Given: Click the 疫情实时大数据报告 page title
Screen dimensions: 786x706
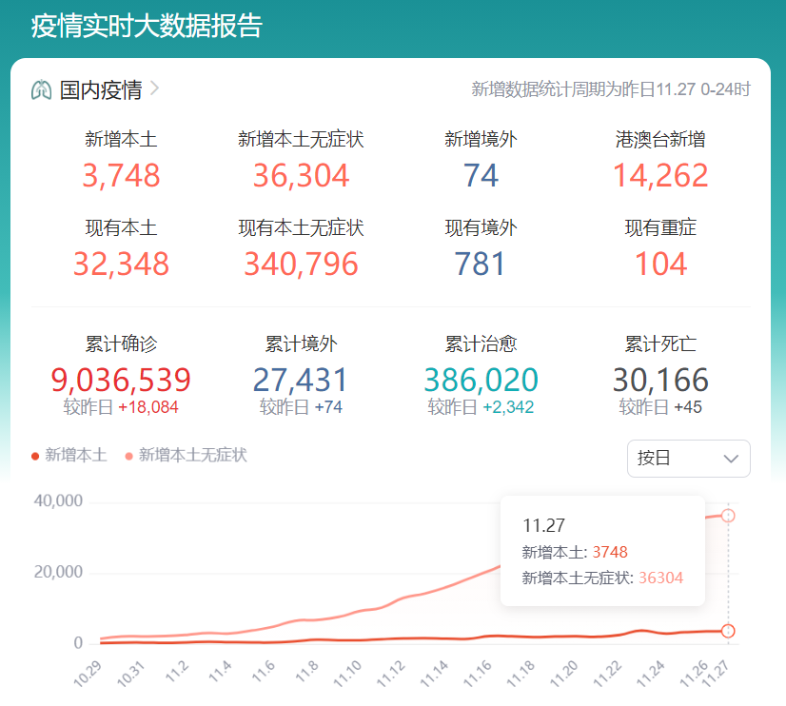Looking at the screenshot, I should coord(147,27).
